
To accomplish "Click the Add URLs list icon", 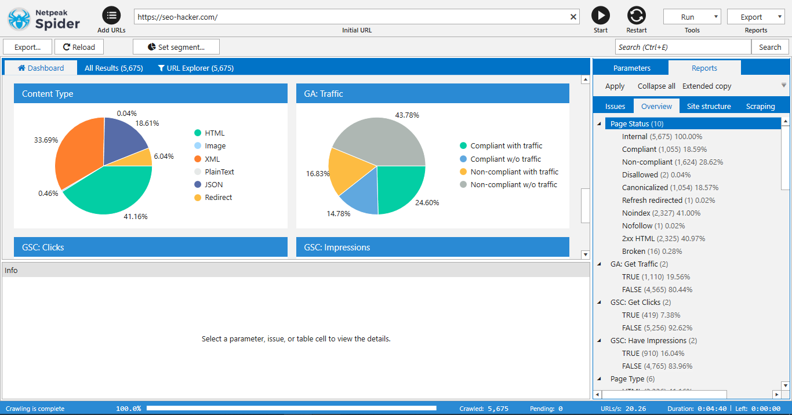I will click(111, 16).
